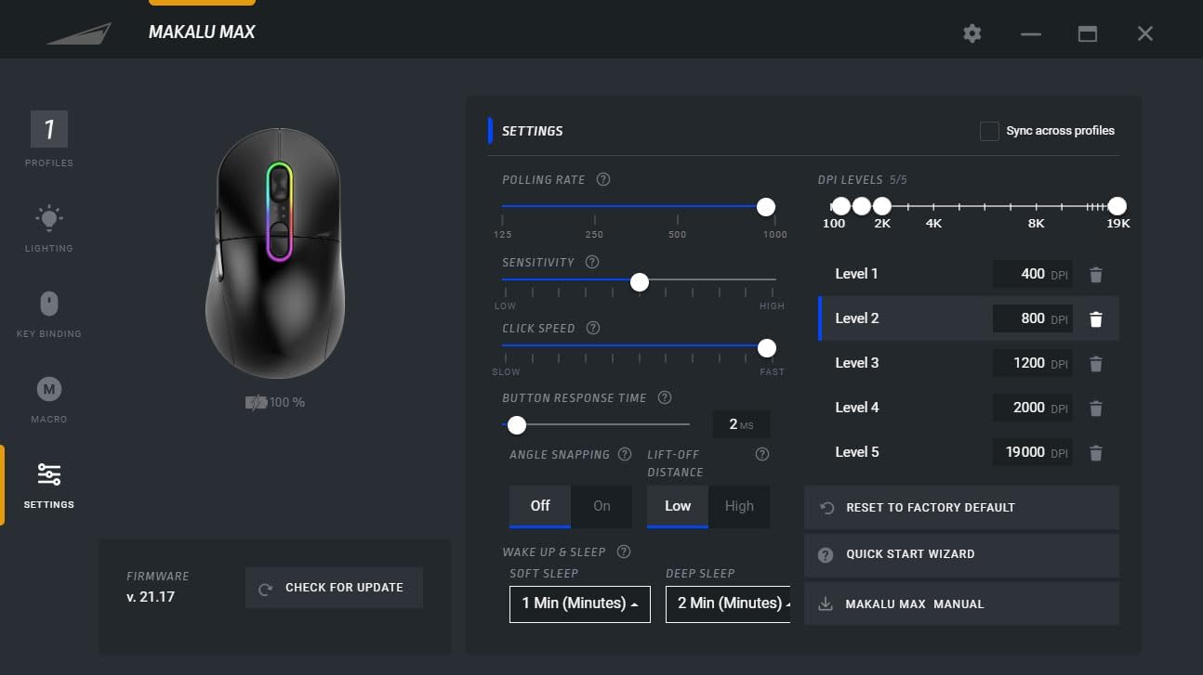This screenshot has width=1203, height=675.
Task: Click the Polling Rate help tooltip
Action: (602, 179)
